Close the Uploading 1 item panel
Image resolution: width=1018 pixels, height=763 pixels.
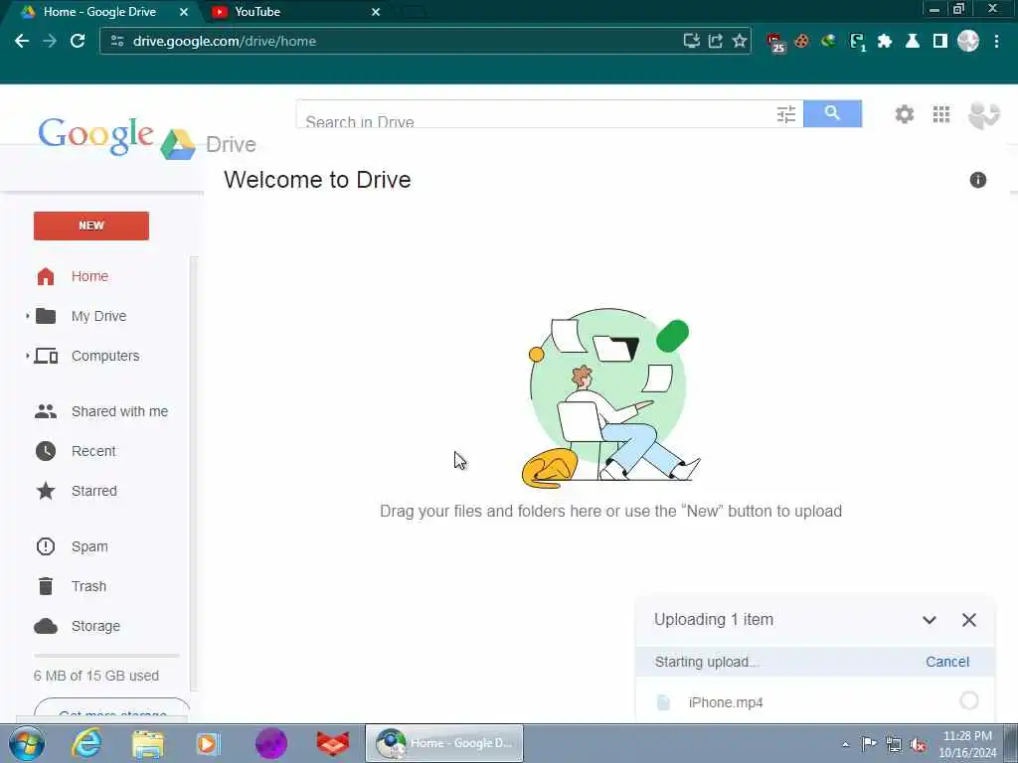(x=968, y=620)
